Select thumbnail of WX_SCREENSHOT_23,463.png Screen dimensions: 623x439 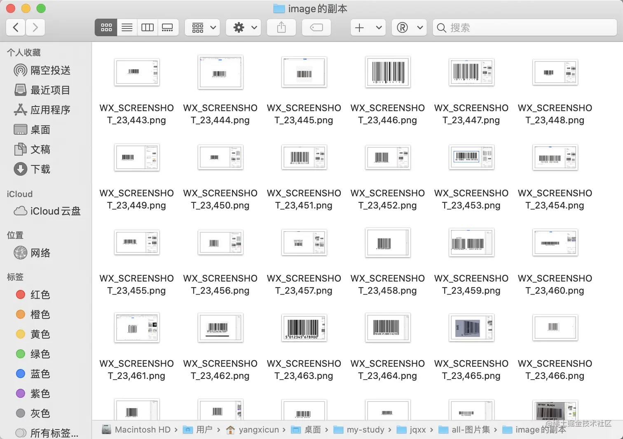tap(304, 328)
